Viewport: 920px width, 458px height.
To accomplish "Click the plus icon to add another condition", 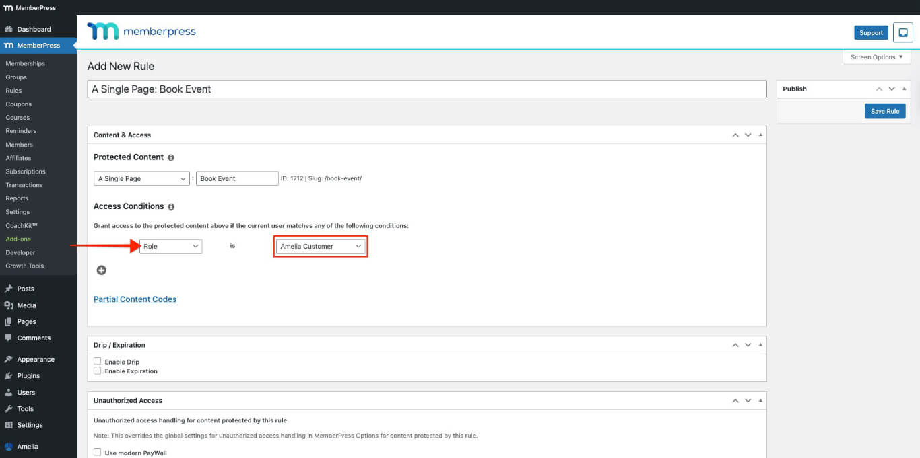I will tap(101, 270).
